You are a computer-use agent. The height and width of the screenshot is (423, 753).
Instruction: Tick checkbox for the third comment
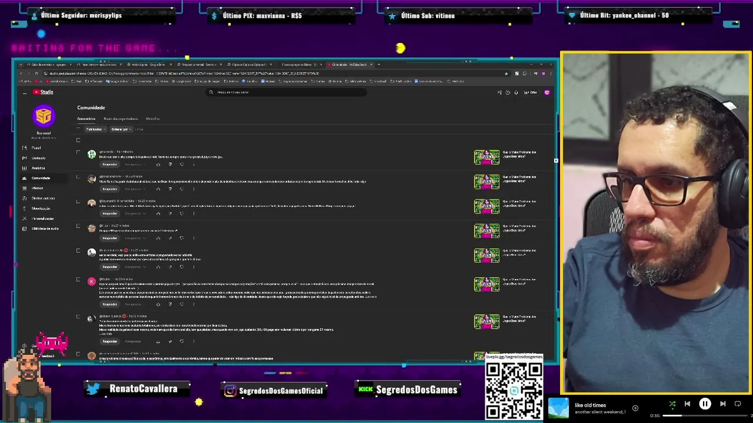click(78, 202)
